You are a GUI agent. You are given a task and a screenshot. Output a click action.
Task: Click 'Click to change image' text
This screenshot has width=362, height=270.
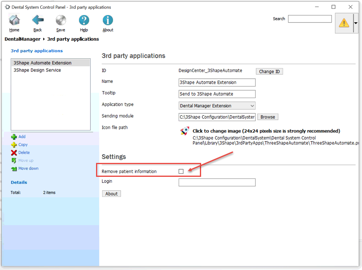(x=266, y=131)
